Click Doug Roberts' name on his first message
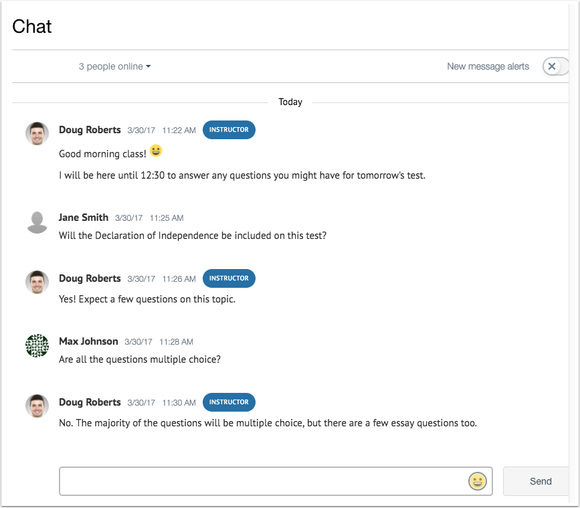This screenshot has height=508, width=580. 90,130
